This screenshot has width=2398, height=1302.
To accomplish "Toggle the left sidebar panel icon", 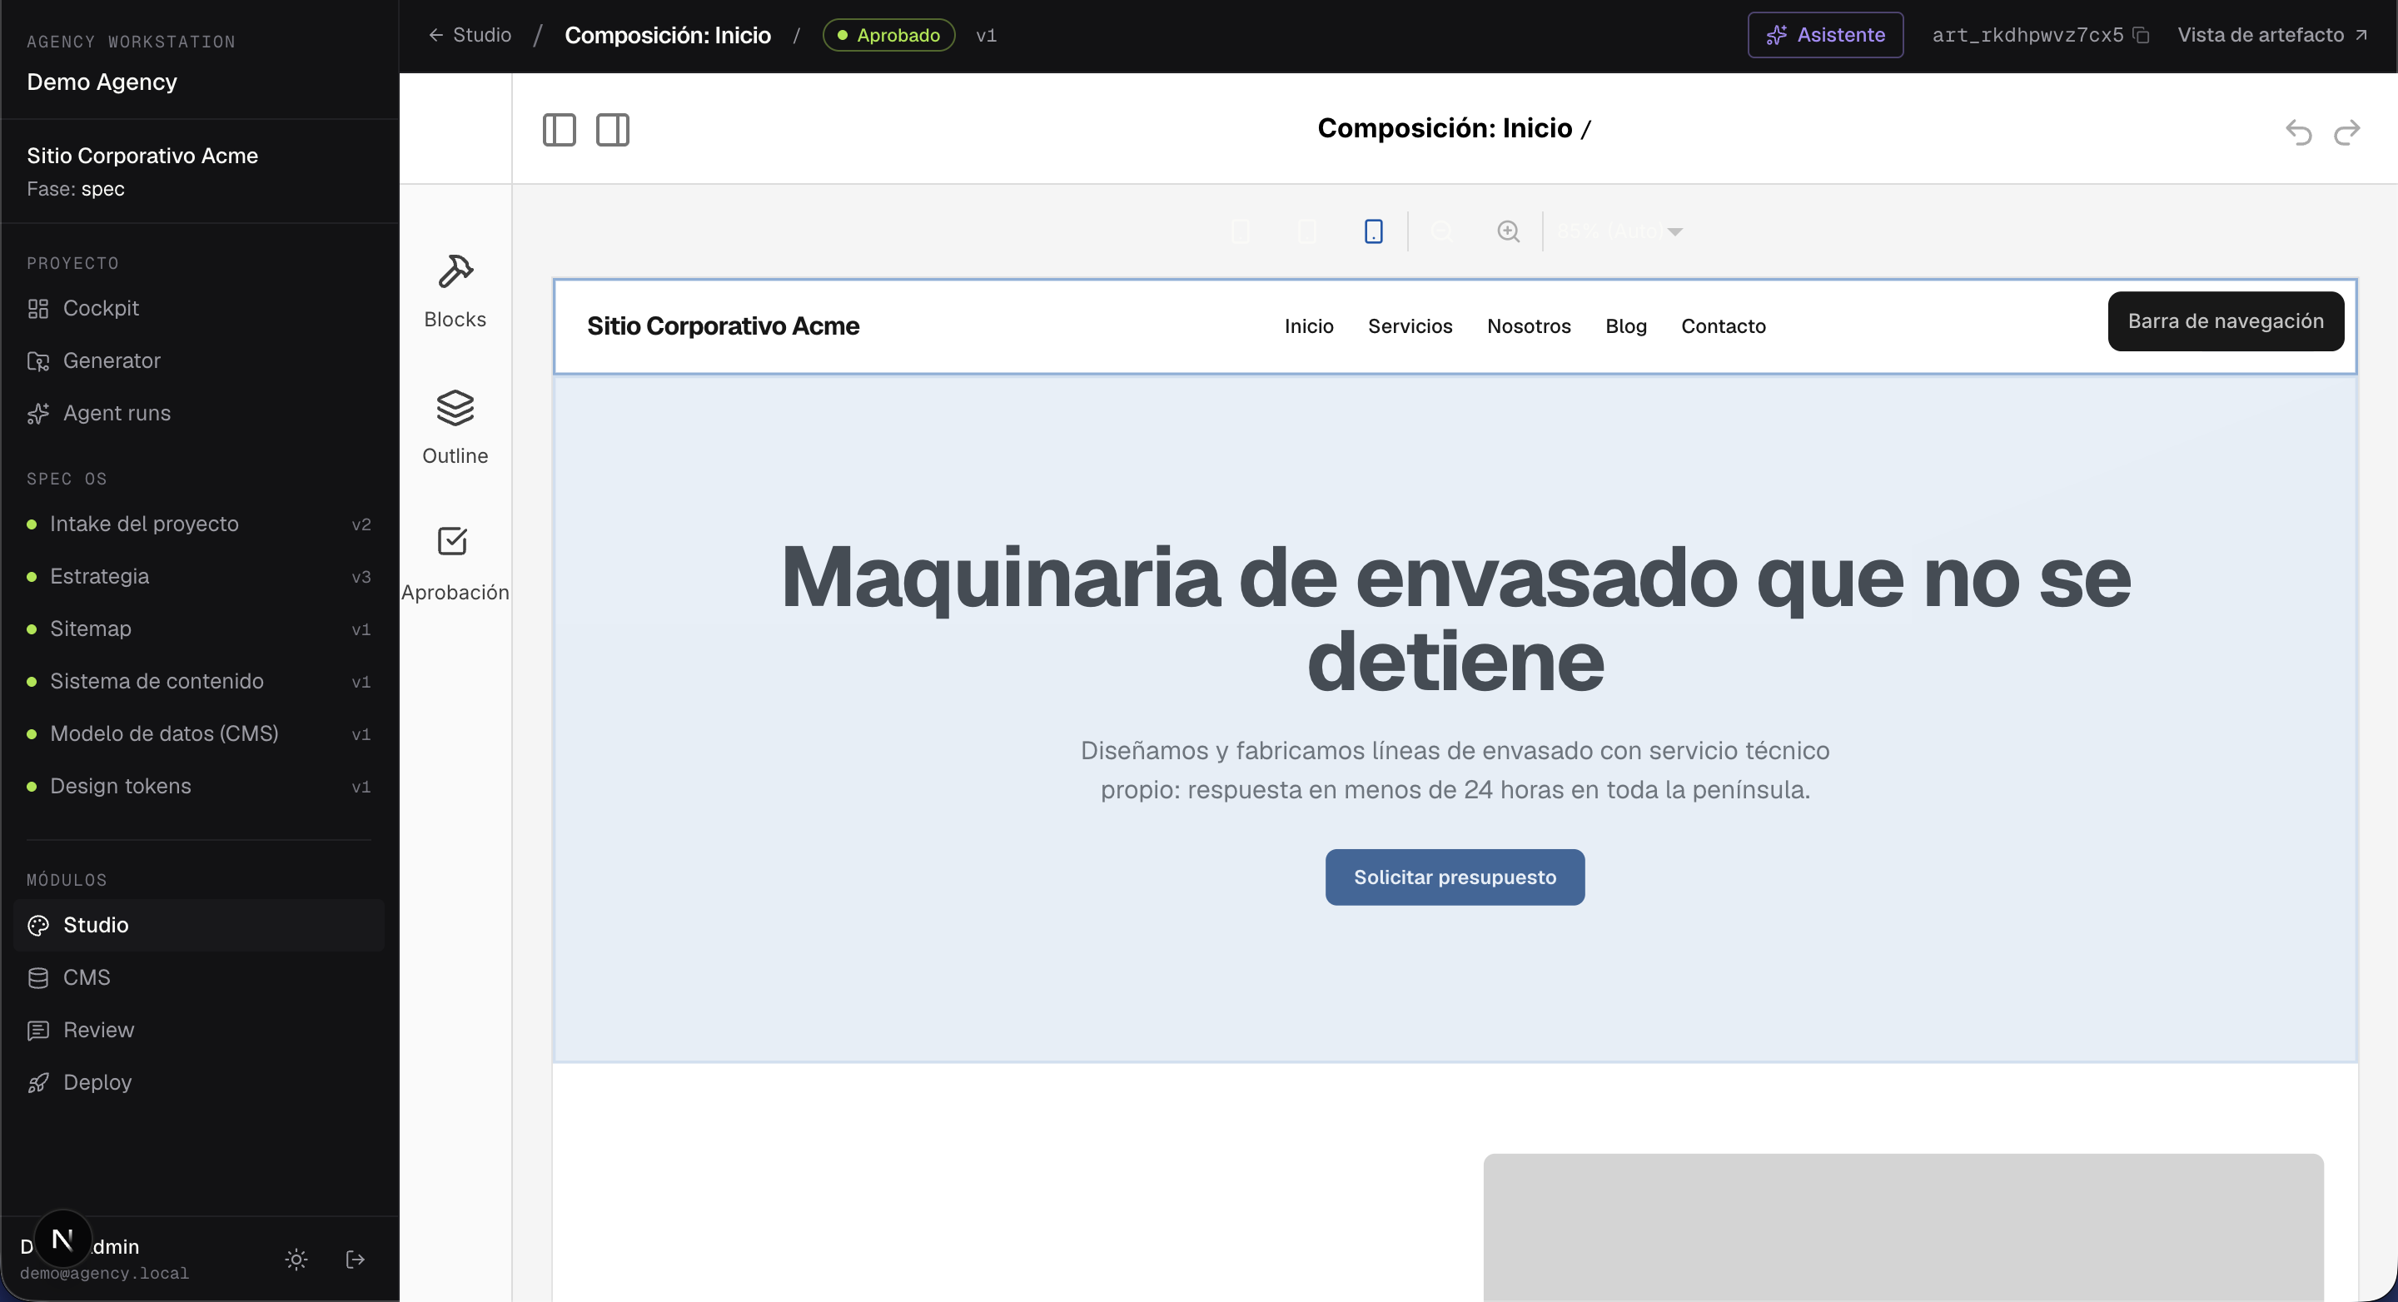I will 559,129.
